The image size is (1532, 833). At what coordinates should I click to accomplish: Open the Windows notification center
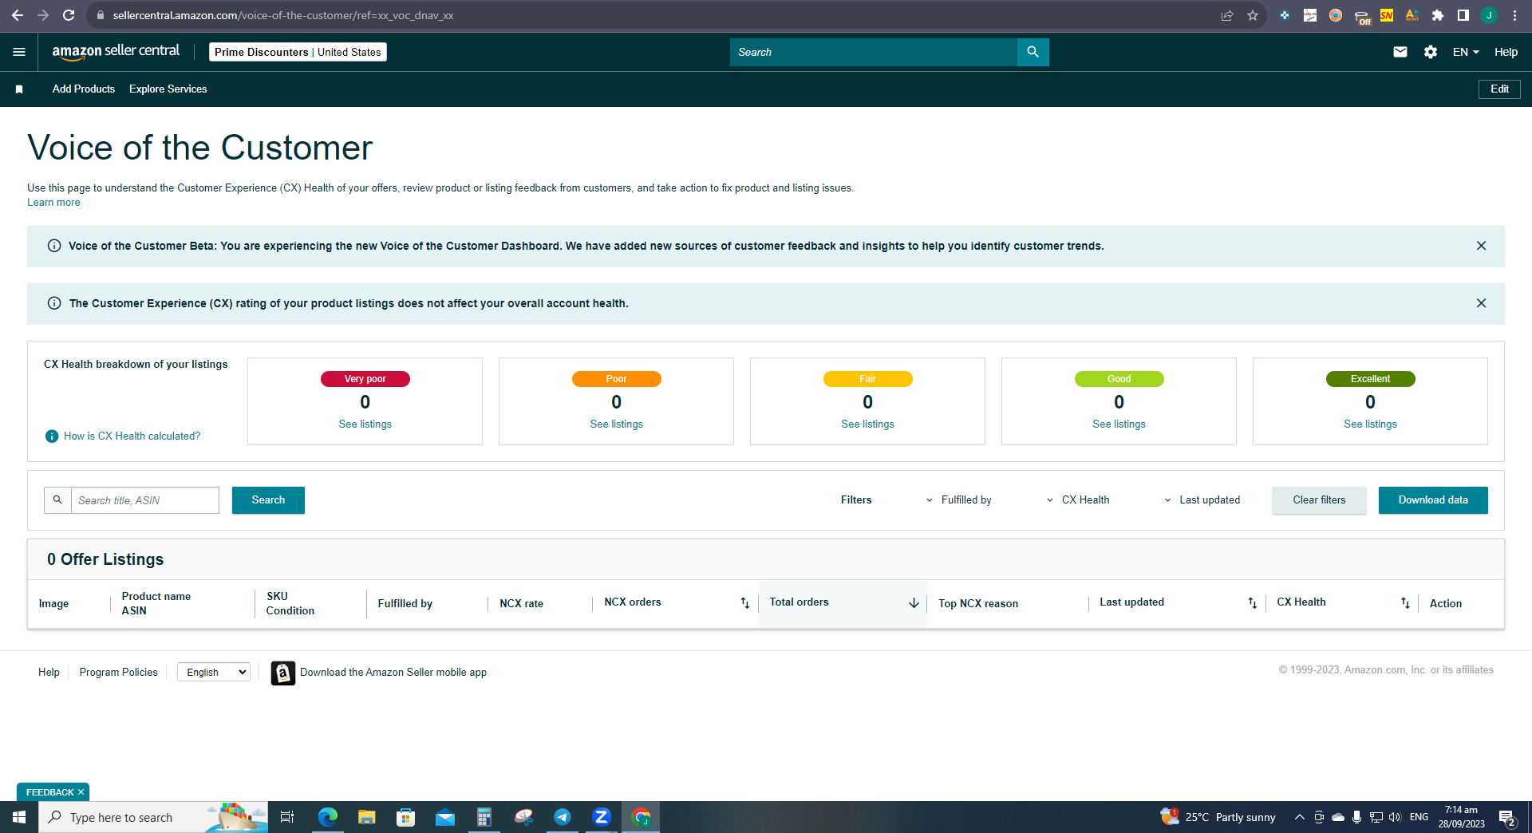coord(1506,817)
